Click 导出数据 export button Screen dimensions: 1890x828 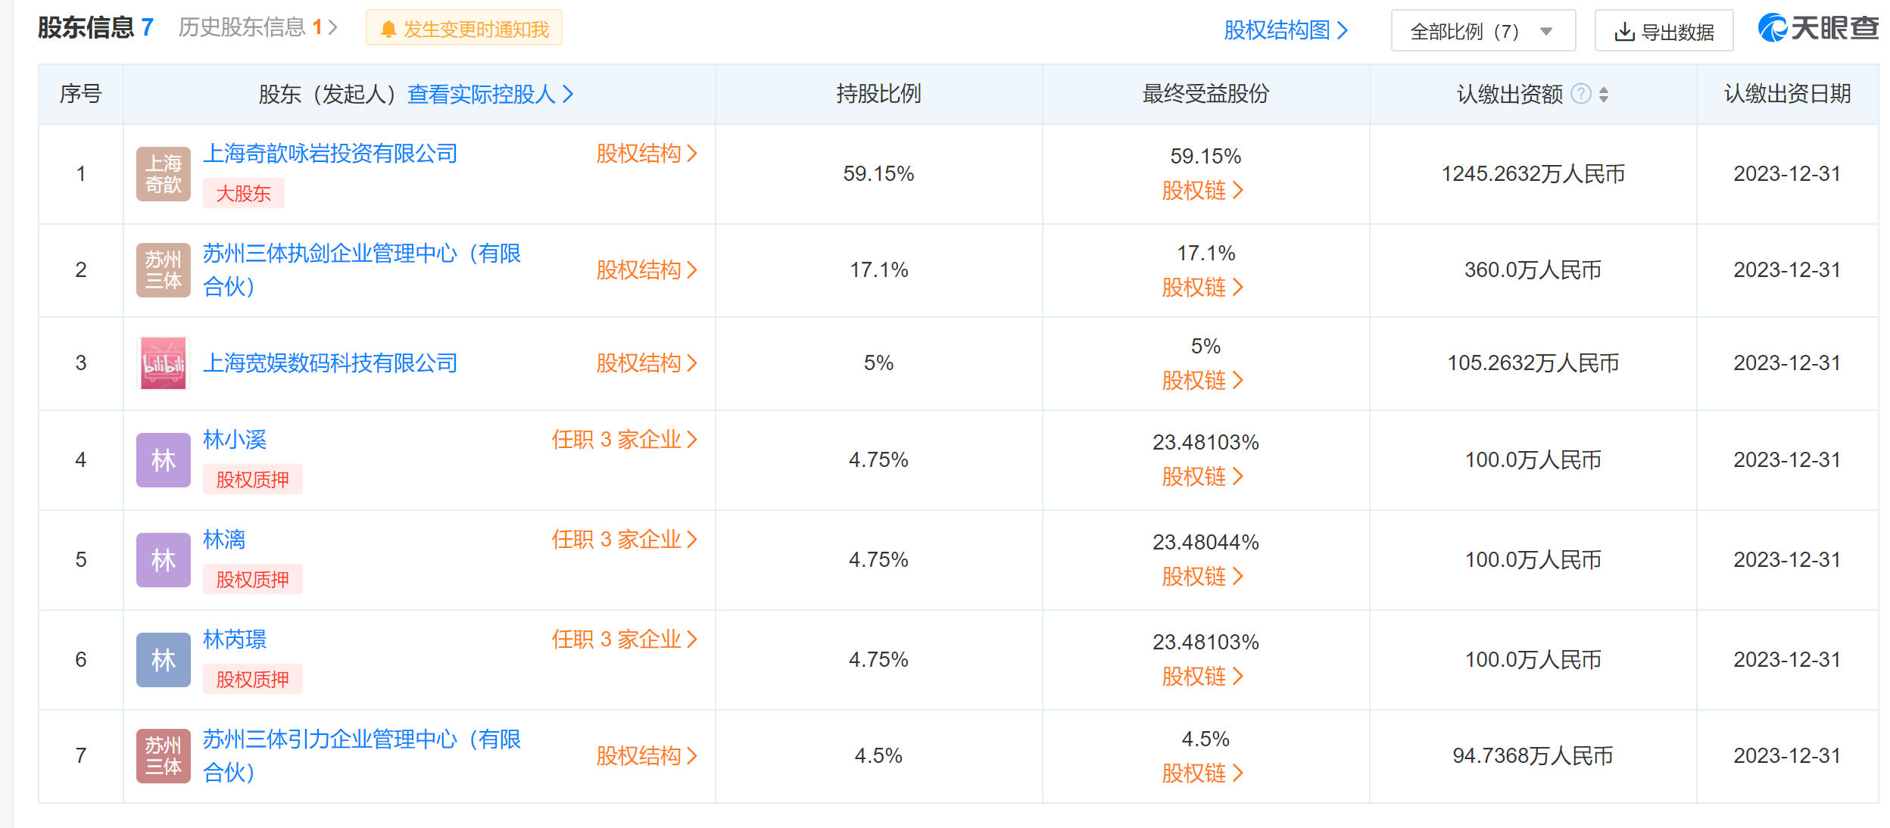click(1664, 31)
